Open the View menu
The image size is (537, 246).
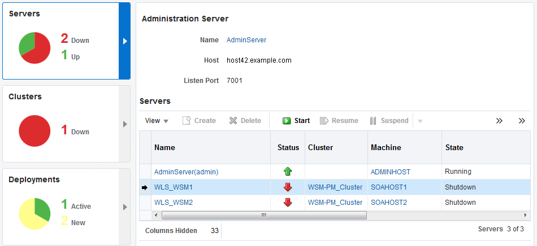coord(157,121)
